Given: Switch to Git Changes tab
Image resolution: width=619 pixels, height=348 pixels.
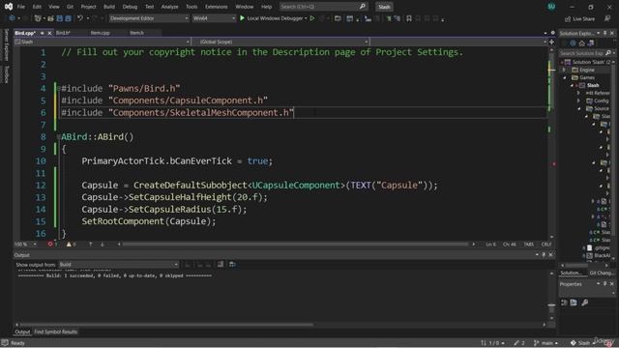Looking at the screenshot, I should click(x=601, y=273).
